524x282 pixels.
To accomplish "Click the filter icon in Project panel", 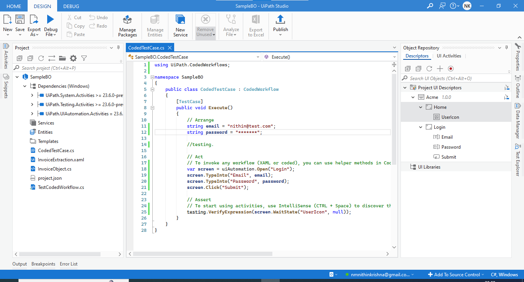I will 84,58.
